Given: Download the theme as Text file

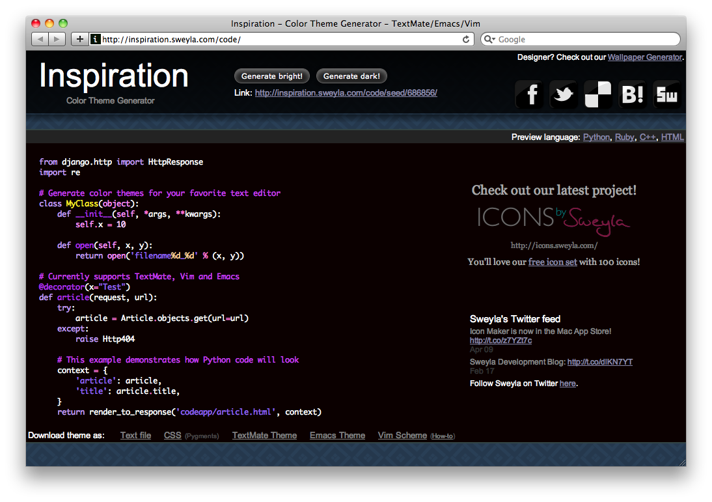Looking at the screenshot, I should (136, 435).
